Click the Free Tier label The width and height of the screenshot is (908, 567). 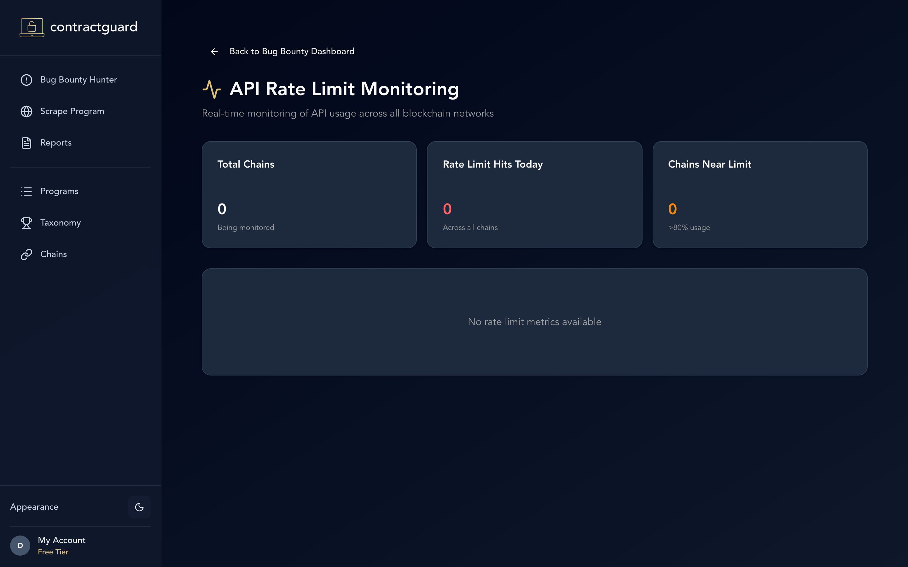[53, 552]
